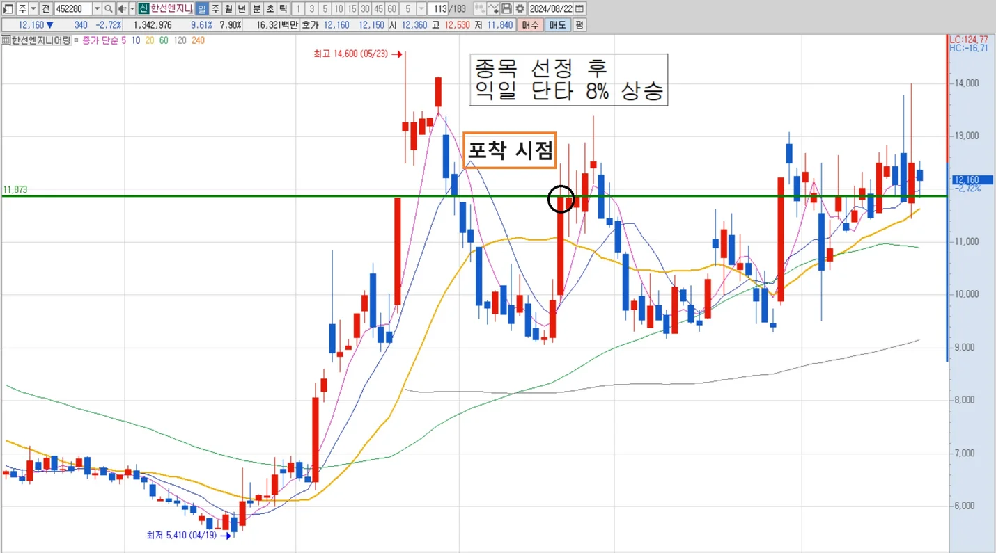Image resolution: width=996 pixels, height=553 pixels.
Task: Switch to the weekly 주 chart period
Action: [x=215, y=9]
